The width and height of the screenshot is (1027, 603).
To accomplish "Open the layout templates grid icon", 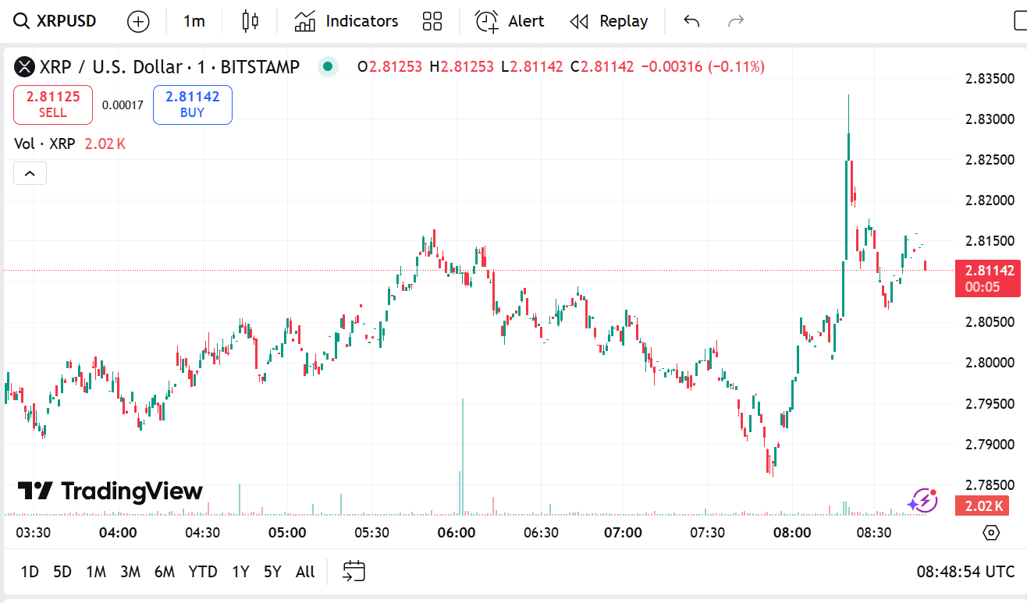I will pos(432,21).
